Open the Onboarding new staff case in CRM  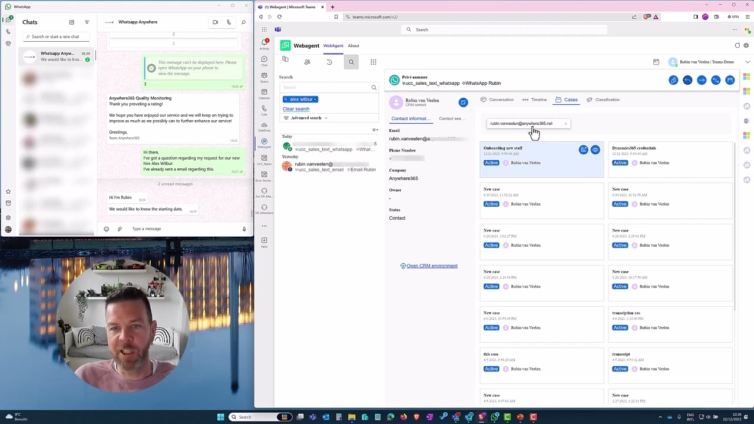click(x=584, y=150)
